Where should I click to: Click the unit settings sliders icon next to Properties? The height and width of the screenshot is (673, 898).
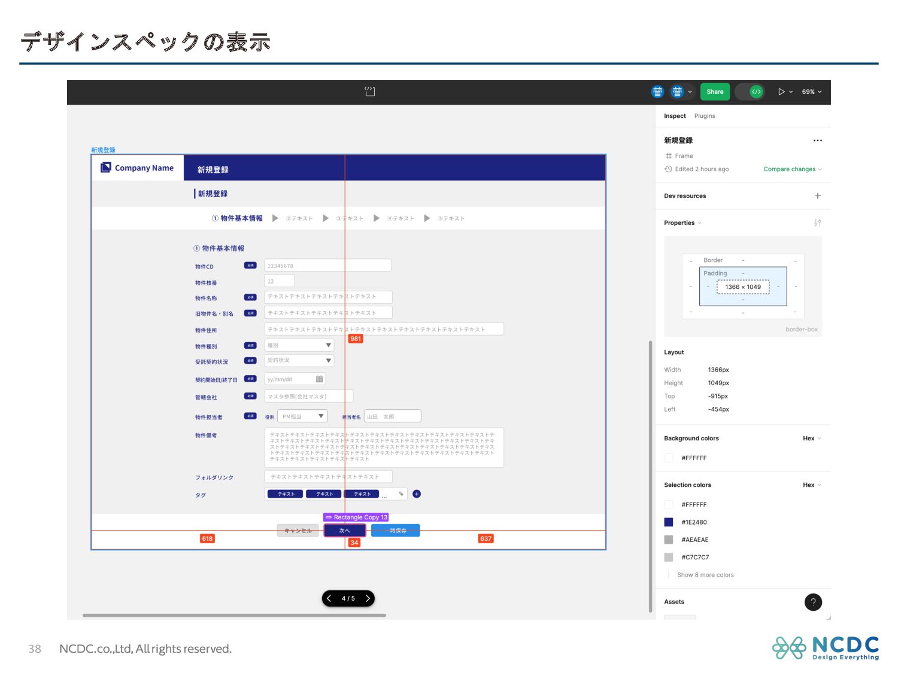point(818,223)
